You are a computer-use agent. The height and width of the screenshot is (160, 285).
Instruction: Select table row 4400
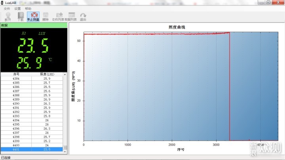tap(32, 145)
